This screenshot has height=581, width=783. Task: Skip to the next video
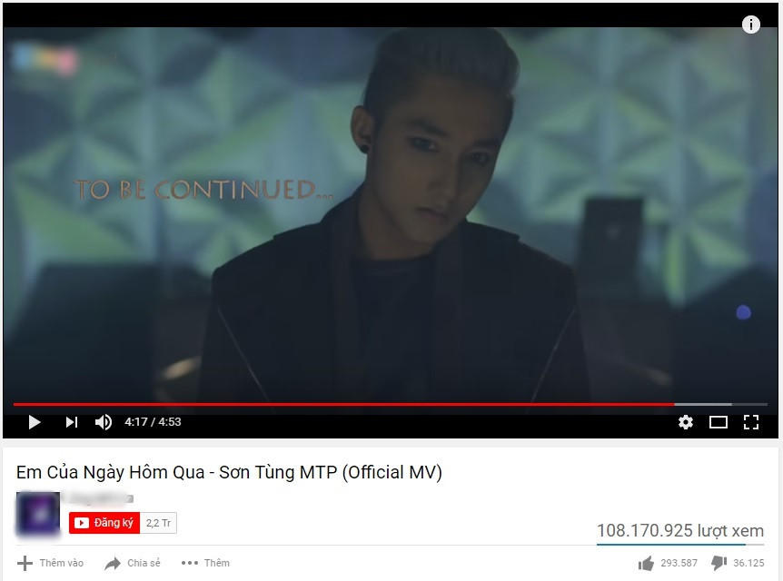72,422
